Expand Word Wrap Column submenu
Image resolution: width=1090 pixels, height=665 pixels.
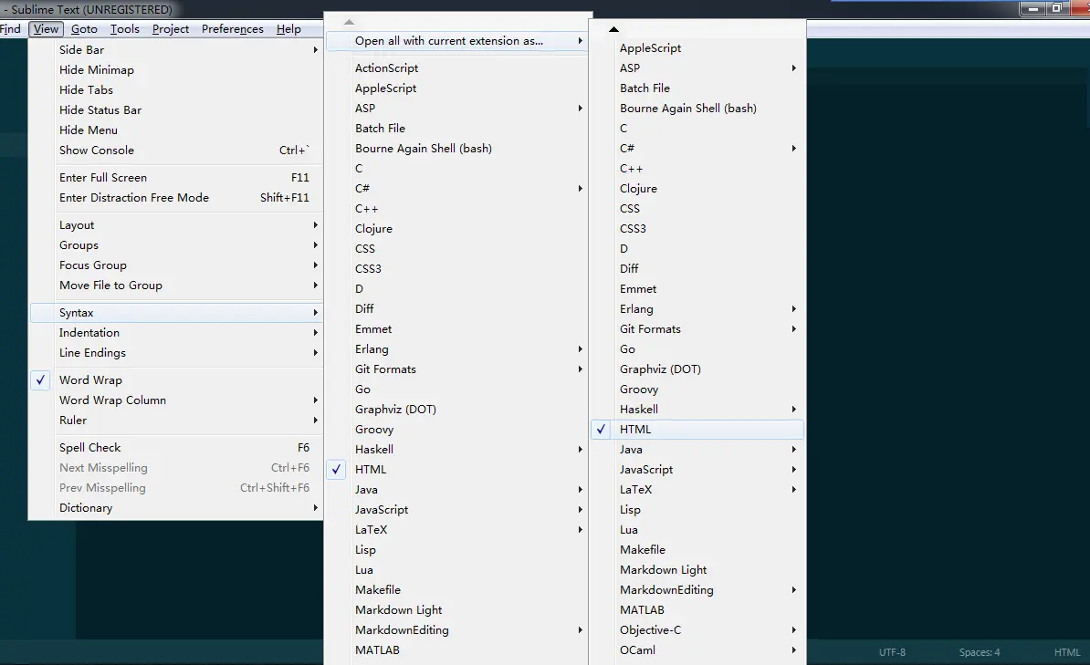(x=176, y=401)
